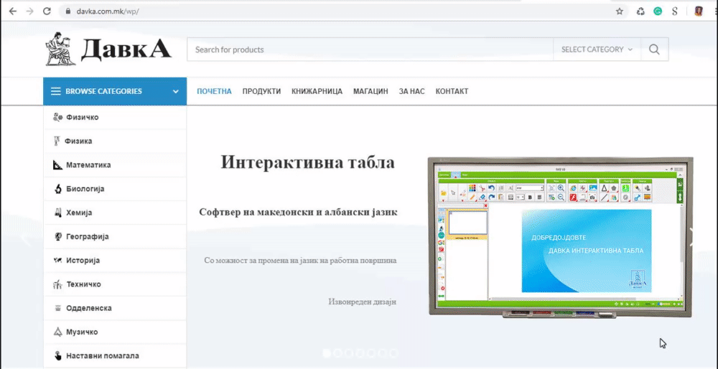Go back using the browser back arrow
The image size is (718, 369).
click(12, 11)
